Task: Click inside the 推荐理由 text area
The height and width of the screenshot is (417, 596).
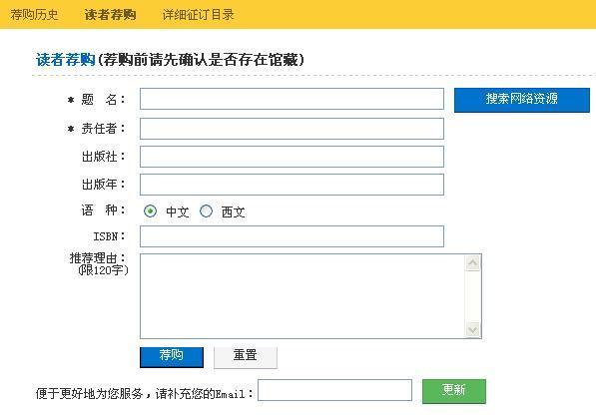Action: coord(302,296)
